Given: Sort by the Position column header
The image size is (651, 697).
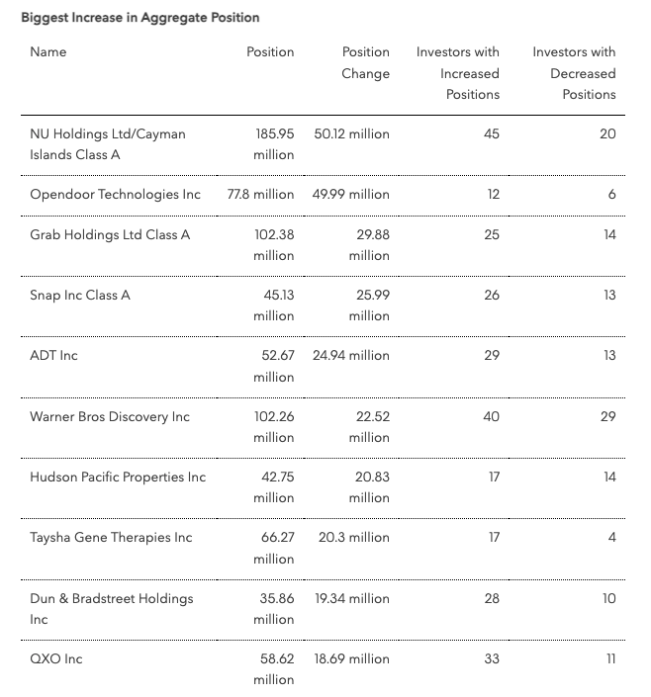Looking at the screenshot, I should (x=270, y=52).
